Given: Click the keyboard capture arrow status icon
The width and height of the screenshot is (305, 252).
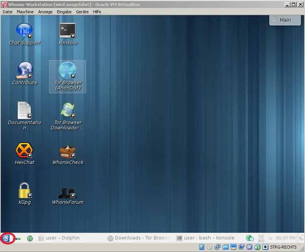Looking at the screenshot, I should (265, 247).
